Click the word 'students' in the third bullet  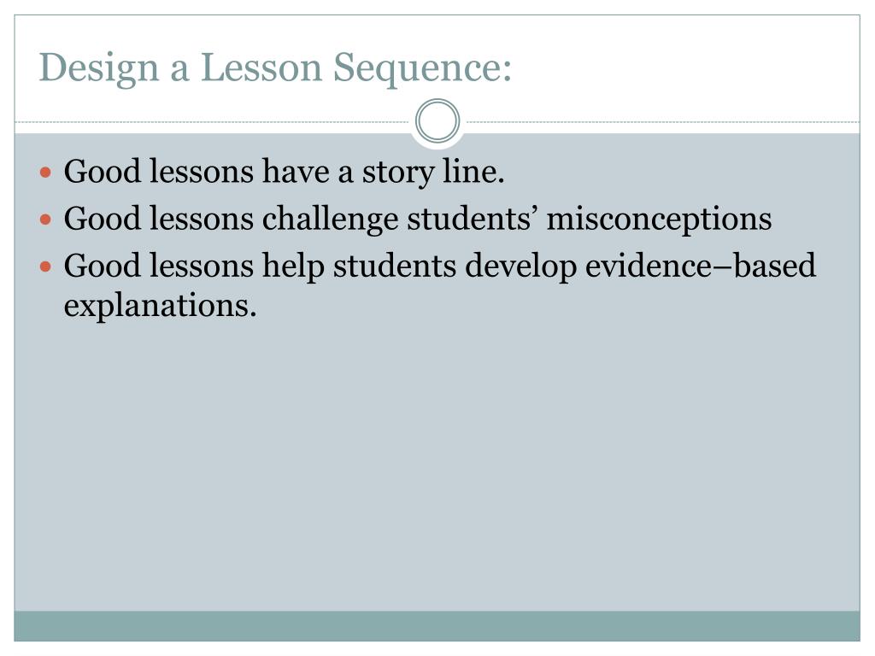[396, 266]
